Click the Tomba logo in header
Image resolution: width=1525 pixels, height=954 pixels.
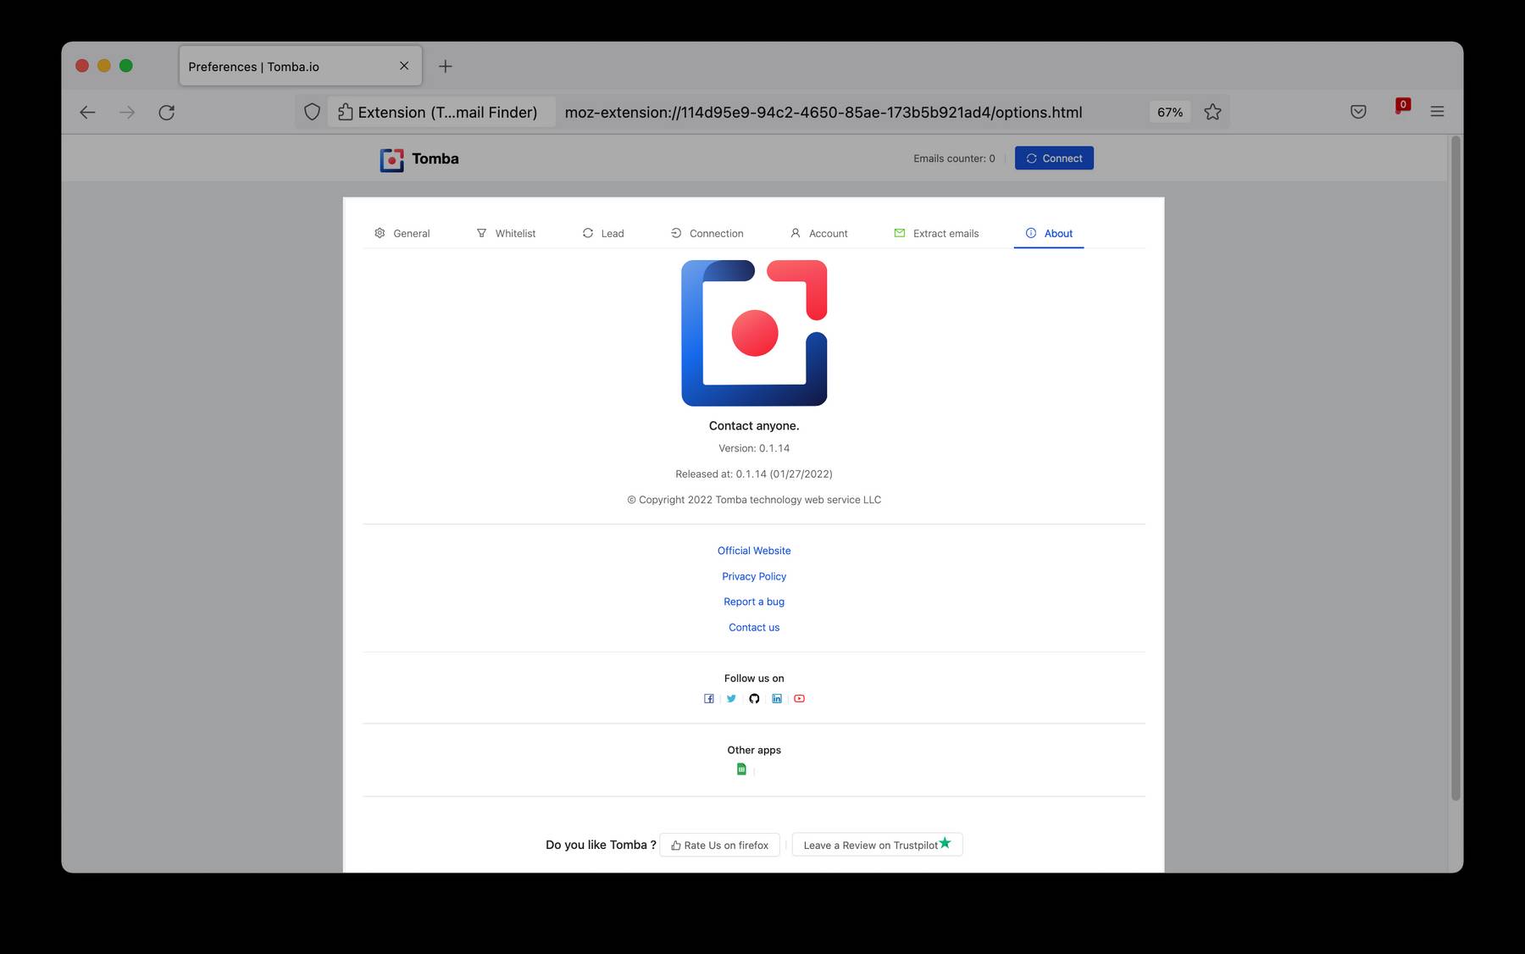coord(419,159)
